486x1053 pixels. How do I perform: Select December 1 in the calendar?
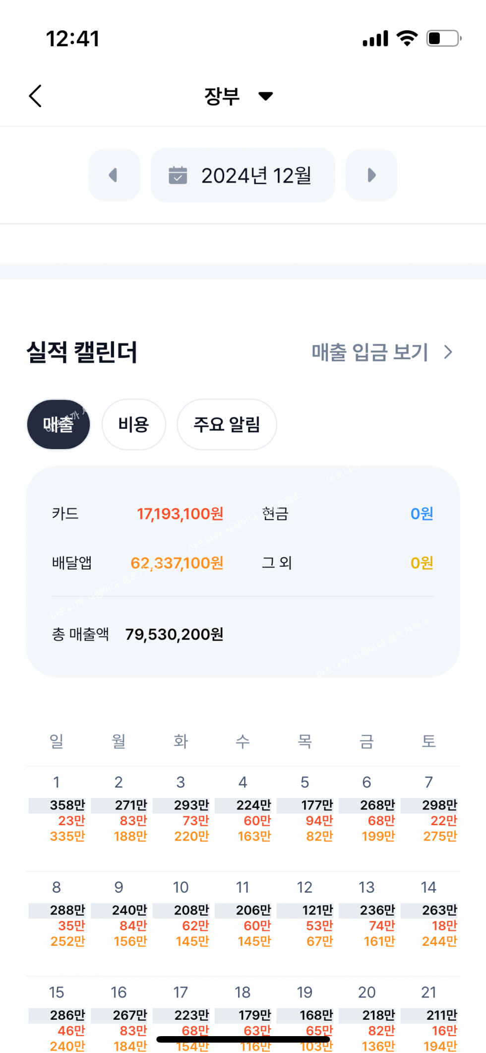(57, 810)
